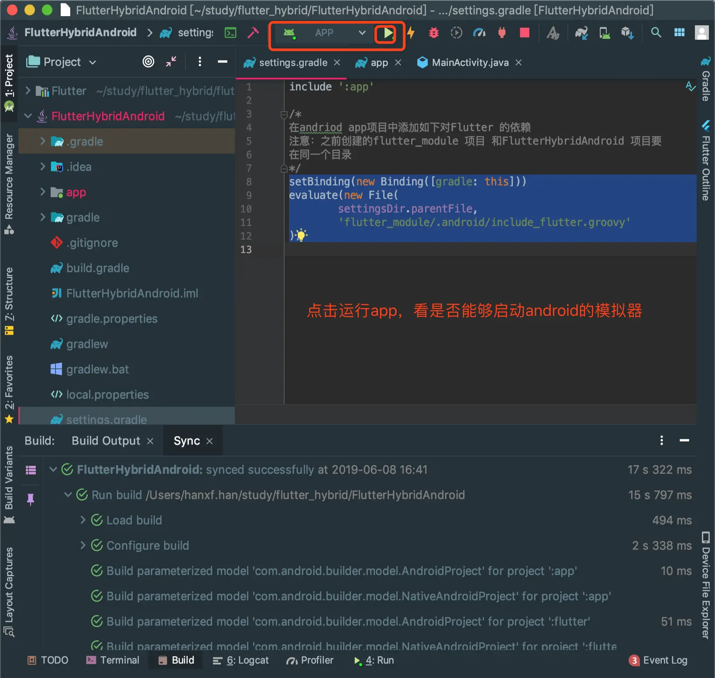Toggle the Device File Explorer panel
The image size is (715, 678).
[705, 585]
